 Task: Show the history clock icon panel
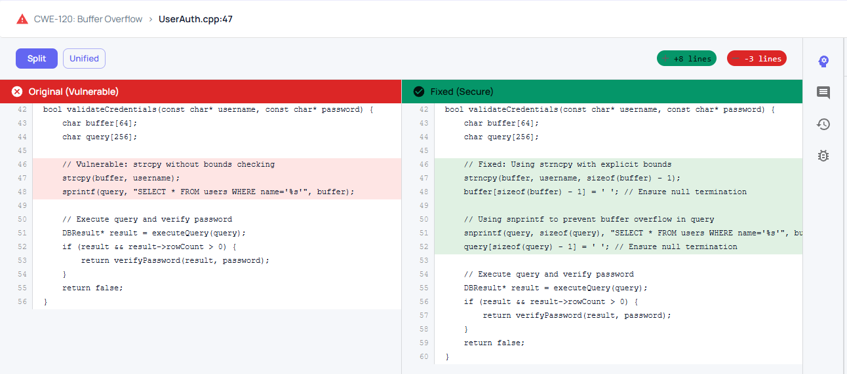823,124
